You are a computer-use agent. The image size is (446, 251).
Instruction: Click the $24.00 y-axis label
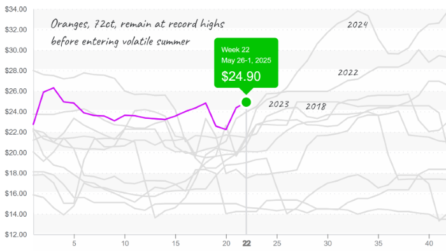pyautogui.click(x=16, y=112)
